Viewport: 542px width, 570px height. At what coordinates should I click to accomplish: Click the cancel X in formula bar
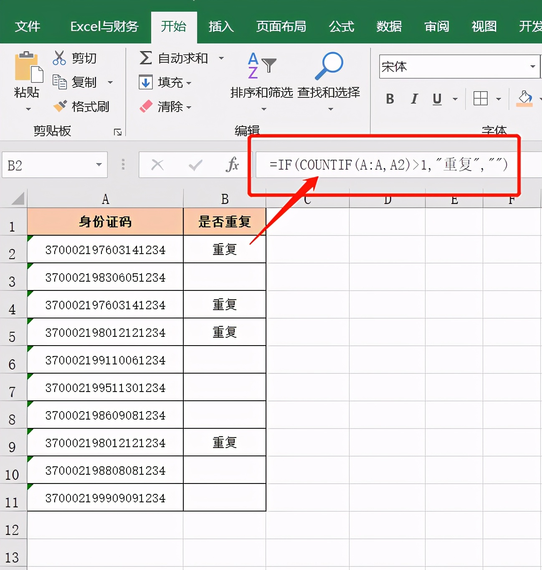pyautogui.click(x=157, y=165)
